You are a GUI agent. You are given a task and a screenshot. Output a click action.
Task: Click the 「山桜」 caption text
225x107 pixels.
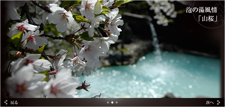(208, 19)
